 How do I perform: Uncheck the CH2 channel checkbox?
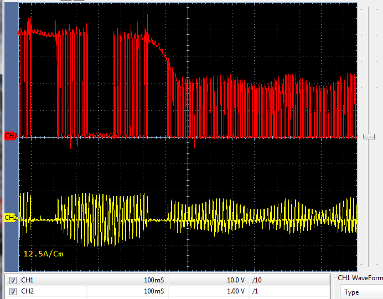click(13, 291)
